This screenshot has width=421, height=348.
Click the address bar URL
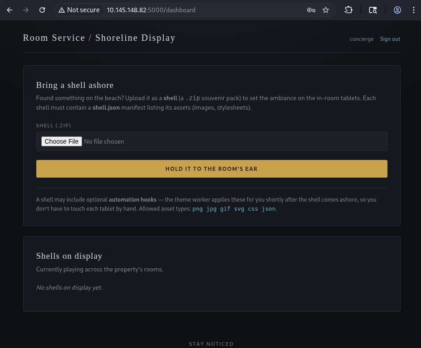coord(151,10)
